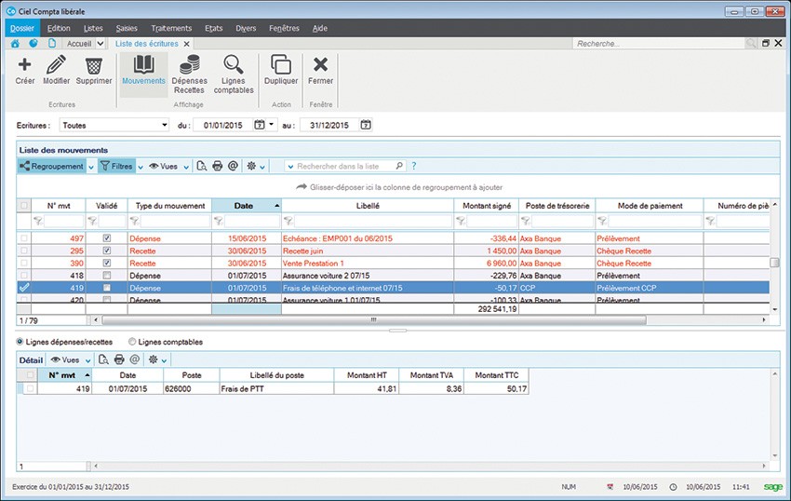Open the Etats menu
Viewport: 791px width, 501px height.
tap(213, 28)
